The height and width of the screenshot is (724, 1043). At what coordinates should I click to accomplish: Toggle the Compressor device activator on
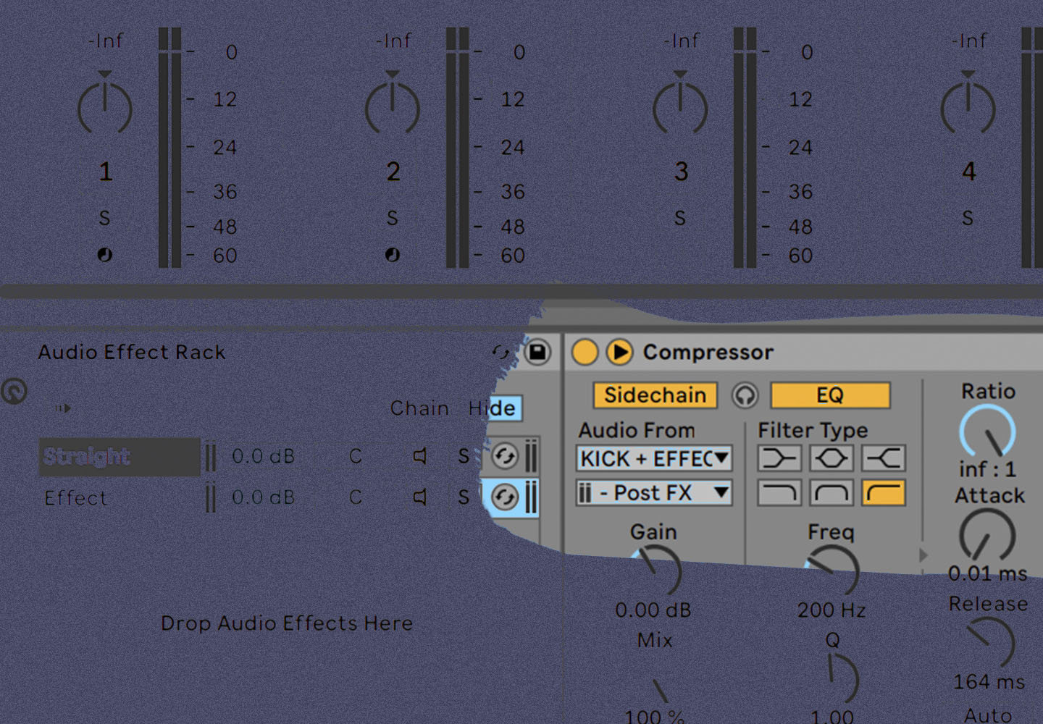(585, 352)
